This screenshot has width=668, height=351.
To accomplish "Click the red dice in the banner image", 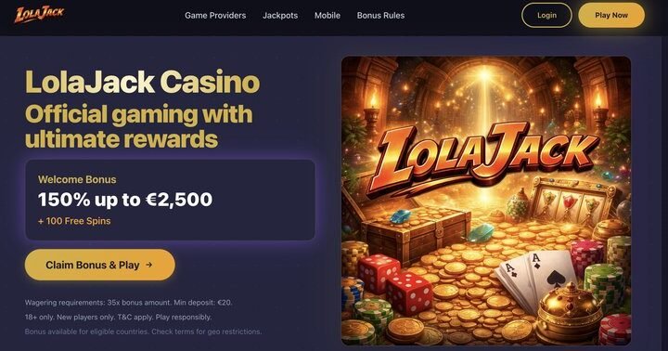I will point(395,284).
